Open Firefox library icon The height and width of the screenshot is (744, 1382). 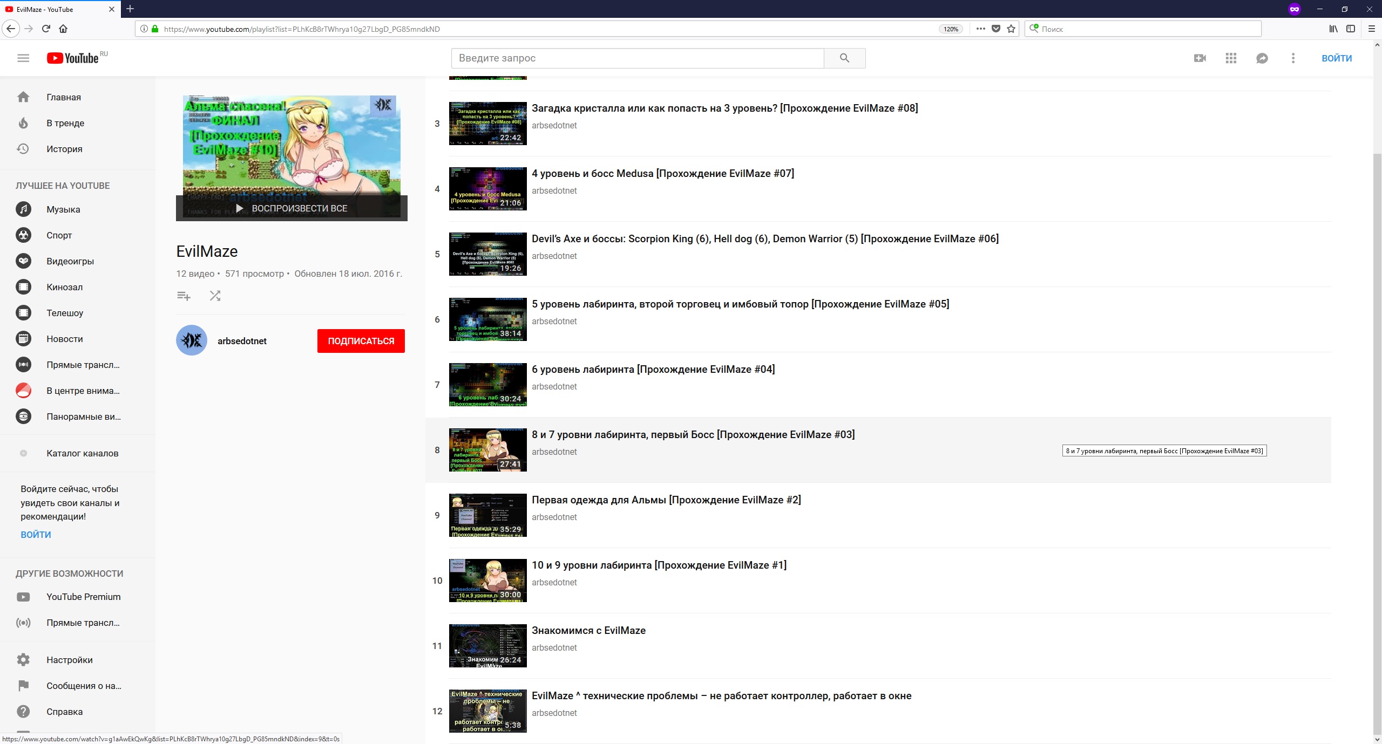coord(1333,29)
